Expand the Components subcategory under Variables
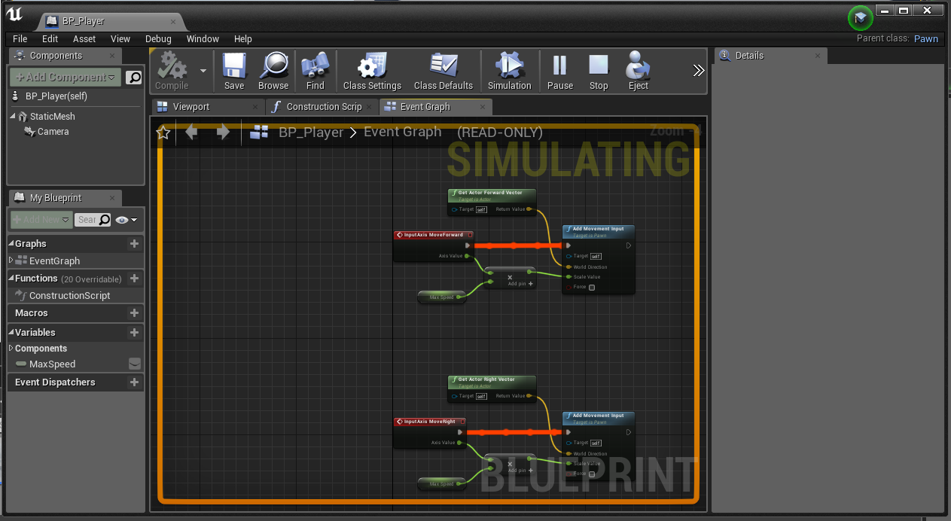Viewport: 951px width, 521px height. coord(11,349)
